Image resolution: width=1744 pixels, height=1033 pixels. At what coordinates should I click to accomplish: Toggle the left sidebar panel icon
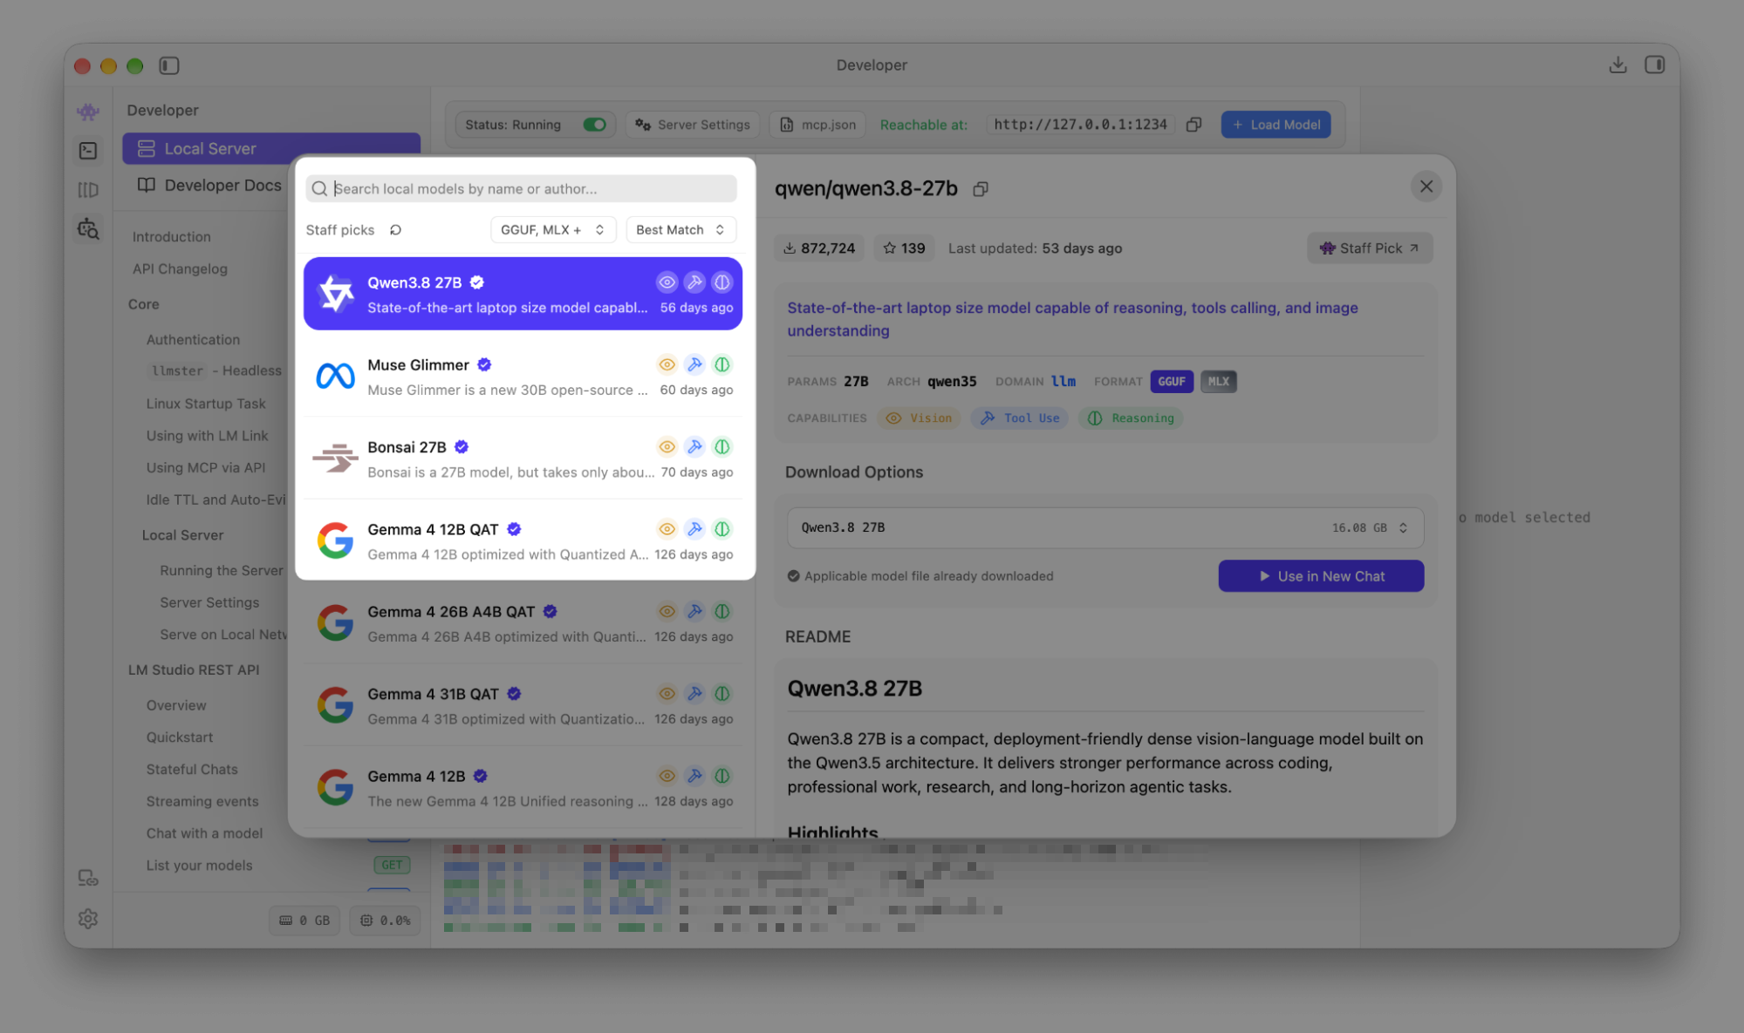click(169, 65)
